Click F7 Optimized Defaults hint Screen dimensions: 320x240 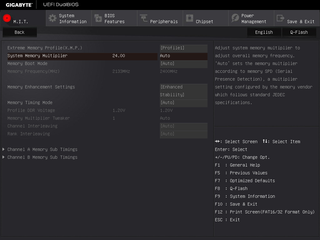[x=245, y=181]
